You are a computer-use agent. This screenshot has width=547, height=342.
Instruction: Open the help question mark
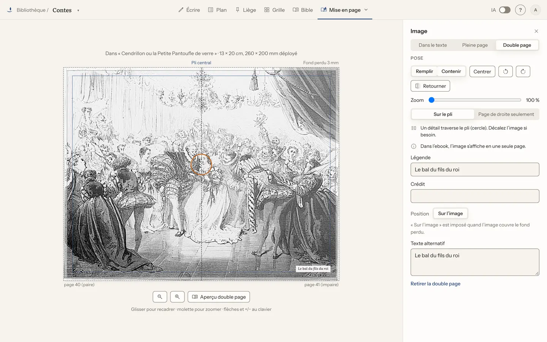tap(520, 10)
